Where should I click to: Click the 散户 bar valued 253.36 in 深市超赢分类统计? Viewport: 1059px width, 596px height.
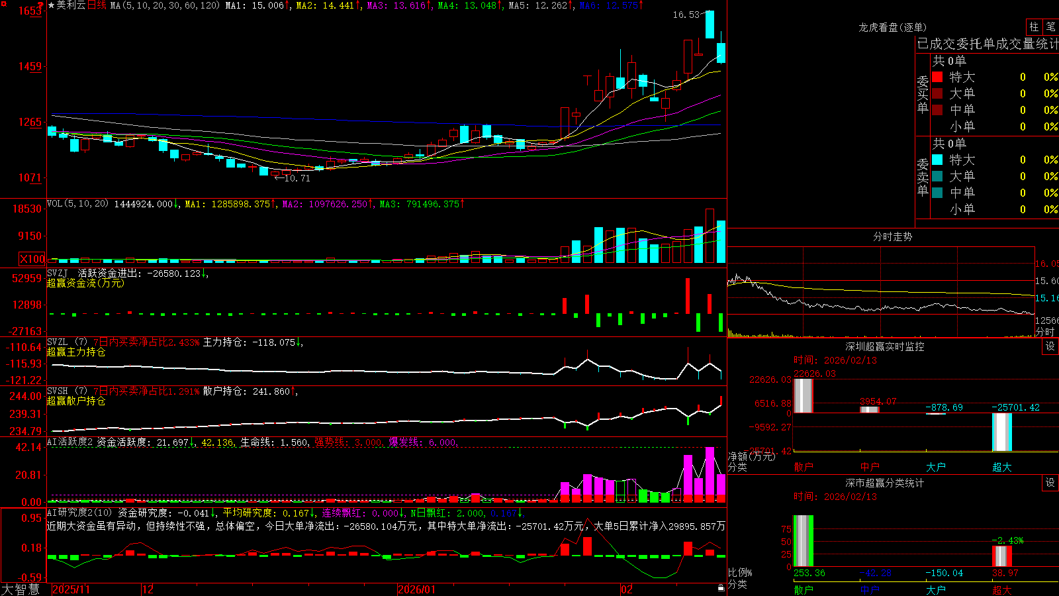tap(804, 540)
